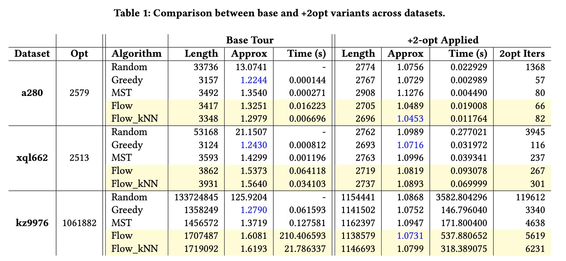Select the kz9976 dataset label
566x261 pixels.
[32, 223]
